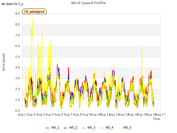This screenshot has height=133, width=177.
Task: Click the 9.0 y-axis tick label
Action: 17,14
